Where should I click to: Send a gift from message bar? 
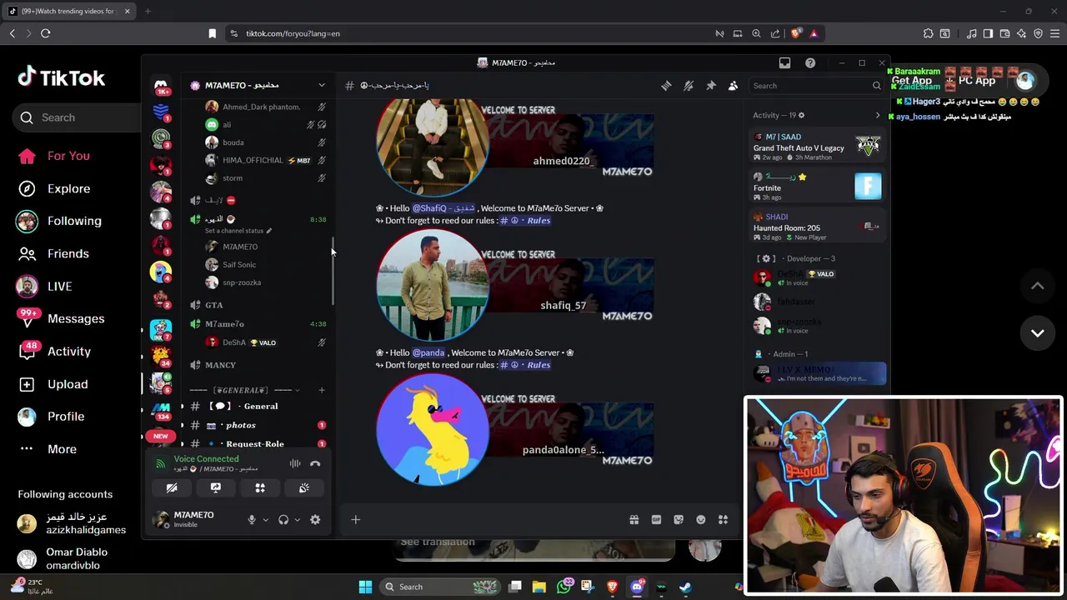click(x=634, y=520)
